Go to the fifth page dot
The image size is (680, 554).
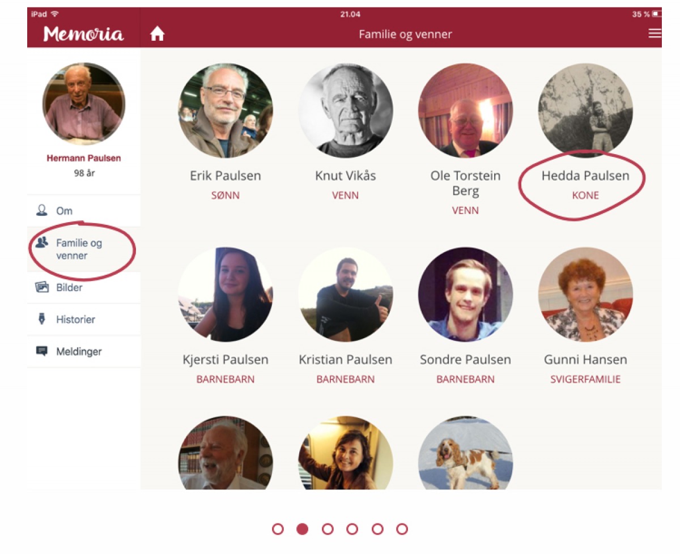coord(377,529)
